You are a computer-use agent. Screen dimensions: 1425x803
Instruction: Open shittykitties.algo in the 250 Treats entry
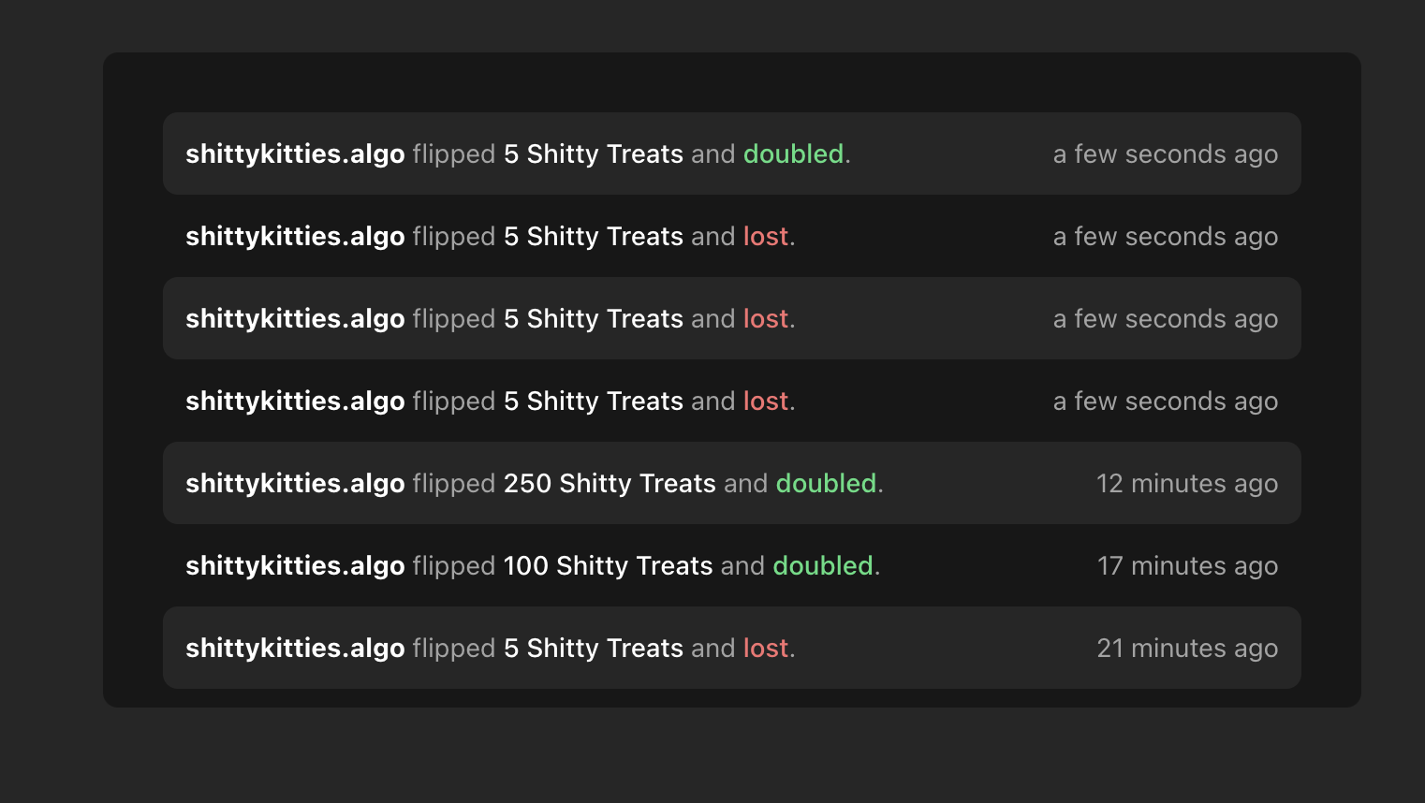coord(295,484)
